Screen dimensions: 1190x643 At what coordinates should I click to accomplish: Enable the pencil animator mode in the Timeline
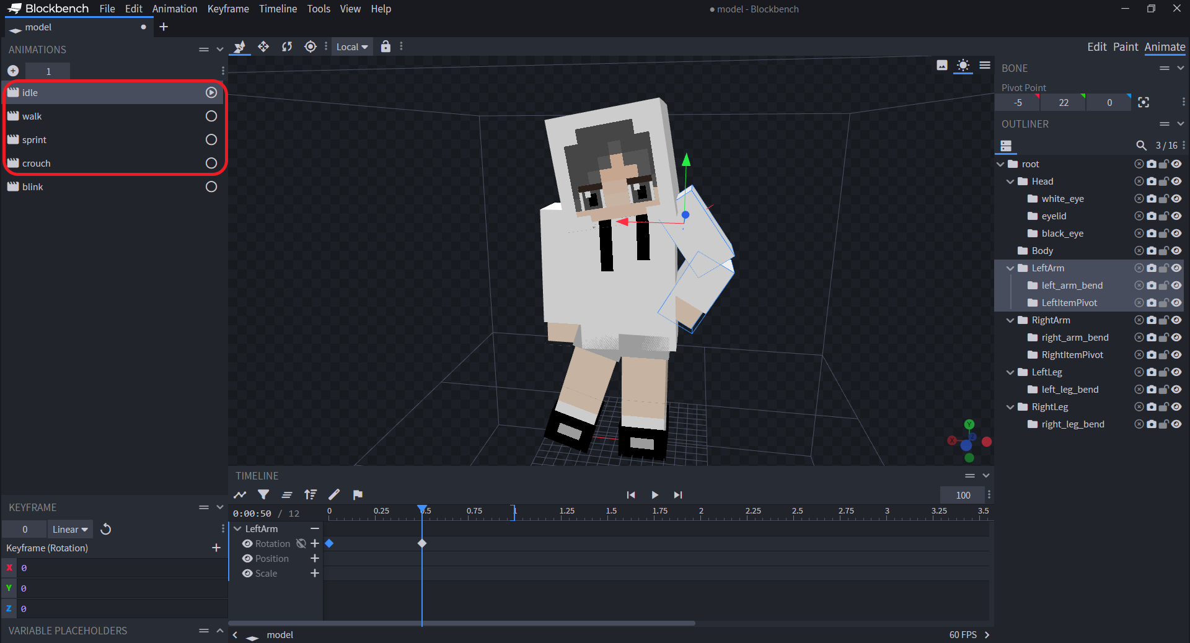pos(334,494)
